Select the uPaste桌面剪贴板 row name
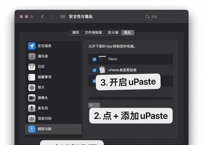Screen dimensions: 203x145 [x=122, y=70]
